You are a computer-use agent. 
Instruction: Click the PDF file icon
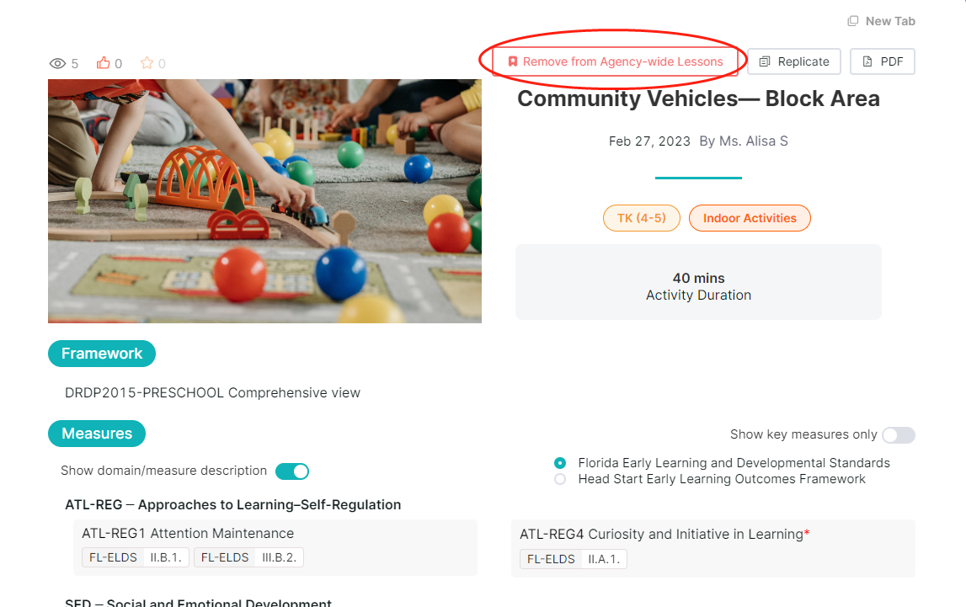click(867, 61)
